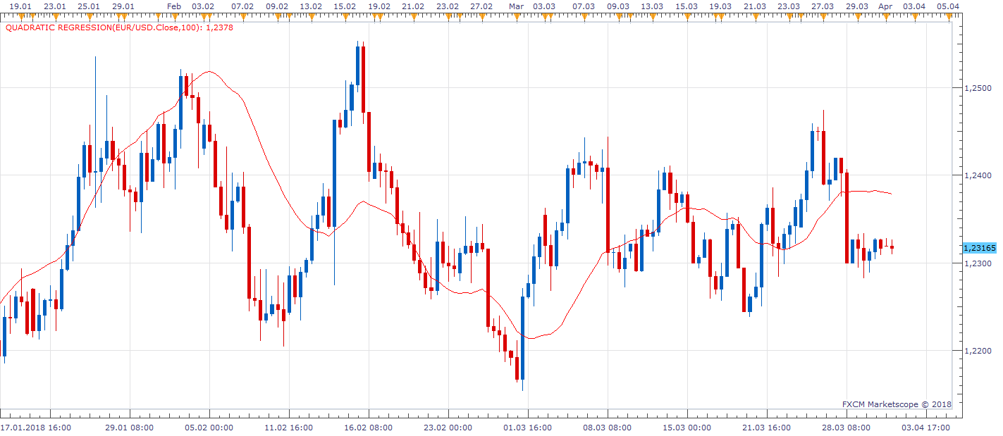Click event marker under 21.03 date
The width and height of the screenshot is (1003, 436).
756,16
